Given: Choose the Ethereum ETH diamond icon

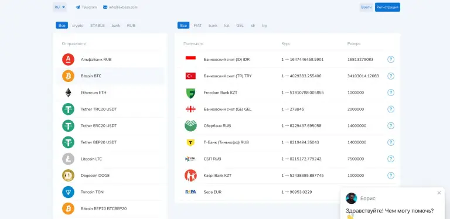Looking at the screenshot, I should (68, 93).
